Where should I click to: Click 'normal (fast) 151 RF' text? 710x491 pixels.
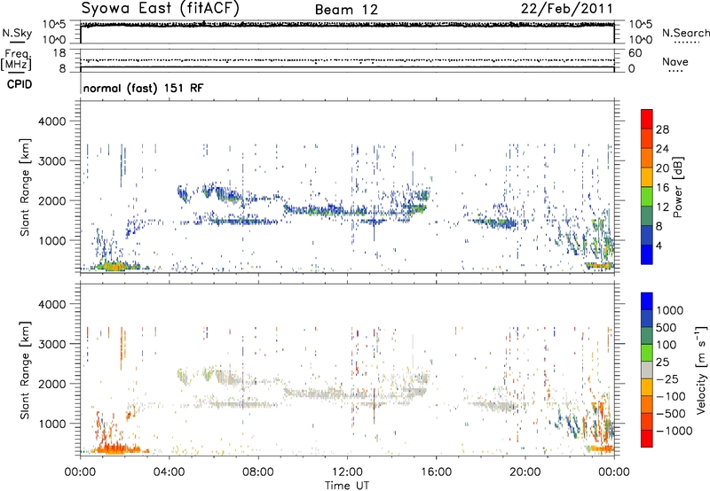coord(143,88)
